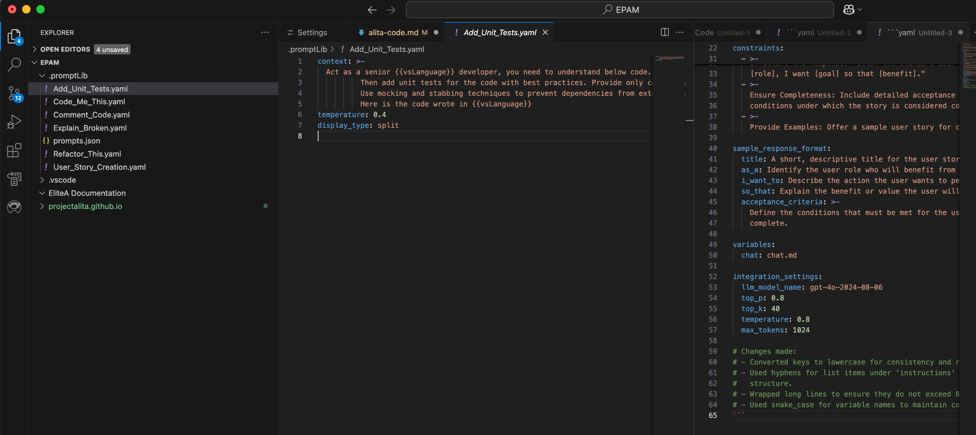Screen dimensions: 976x435
Task: Open Explorer views and more actions menu
Action: 265,33
